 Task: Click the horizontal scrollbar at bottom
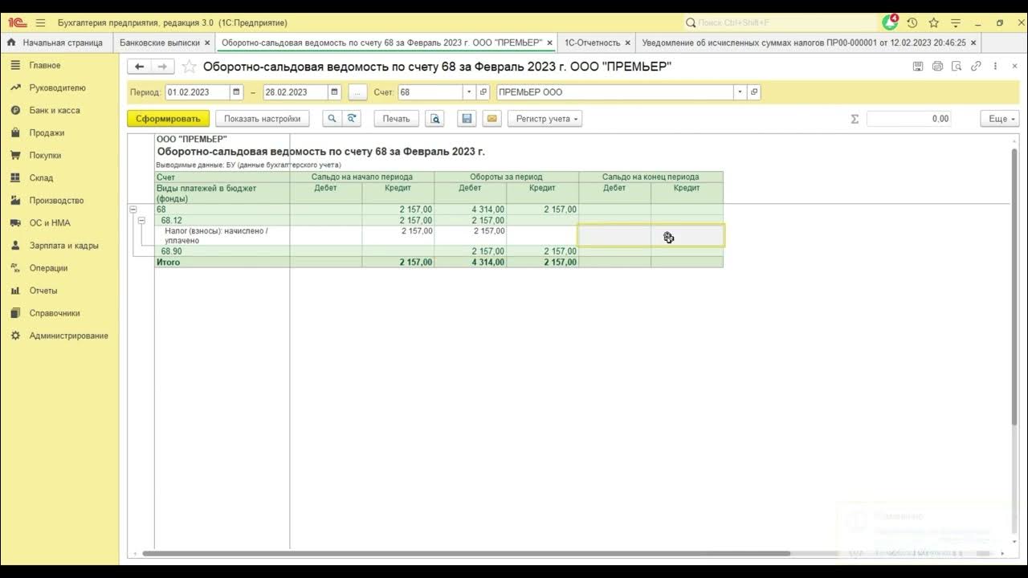click(x=466, y=553)
